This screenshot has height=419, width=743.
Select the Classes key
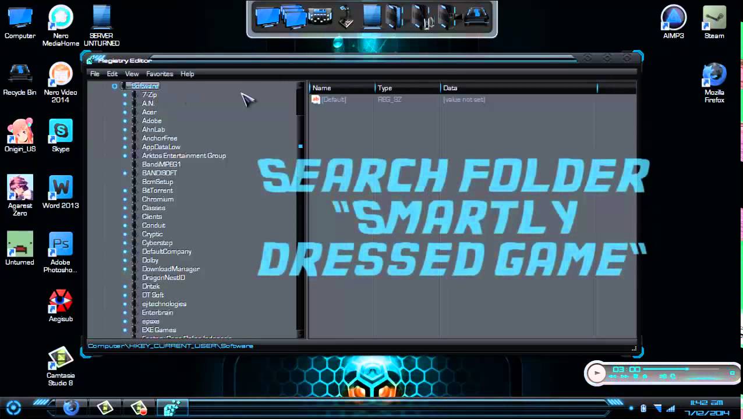click(154, 208)
